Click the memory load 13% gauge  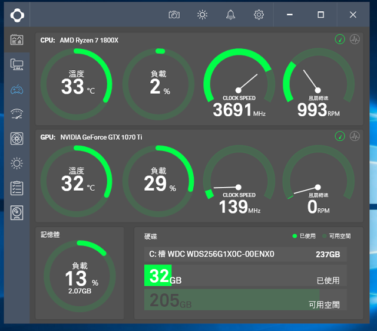(80, 276)
